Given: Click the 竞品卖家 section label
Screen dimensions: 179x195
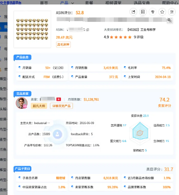Looking at the screenshot, I should [23, 94].
